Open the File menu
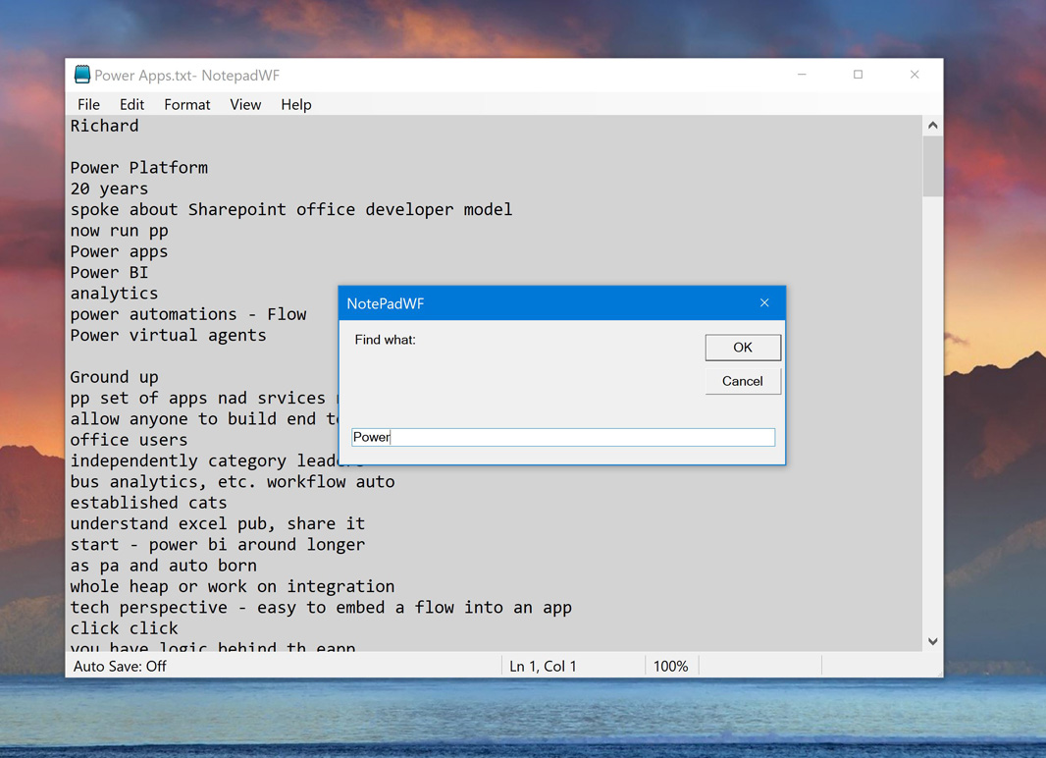Viewport: 1046px width, 758px height. point(88,104)
